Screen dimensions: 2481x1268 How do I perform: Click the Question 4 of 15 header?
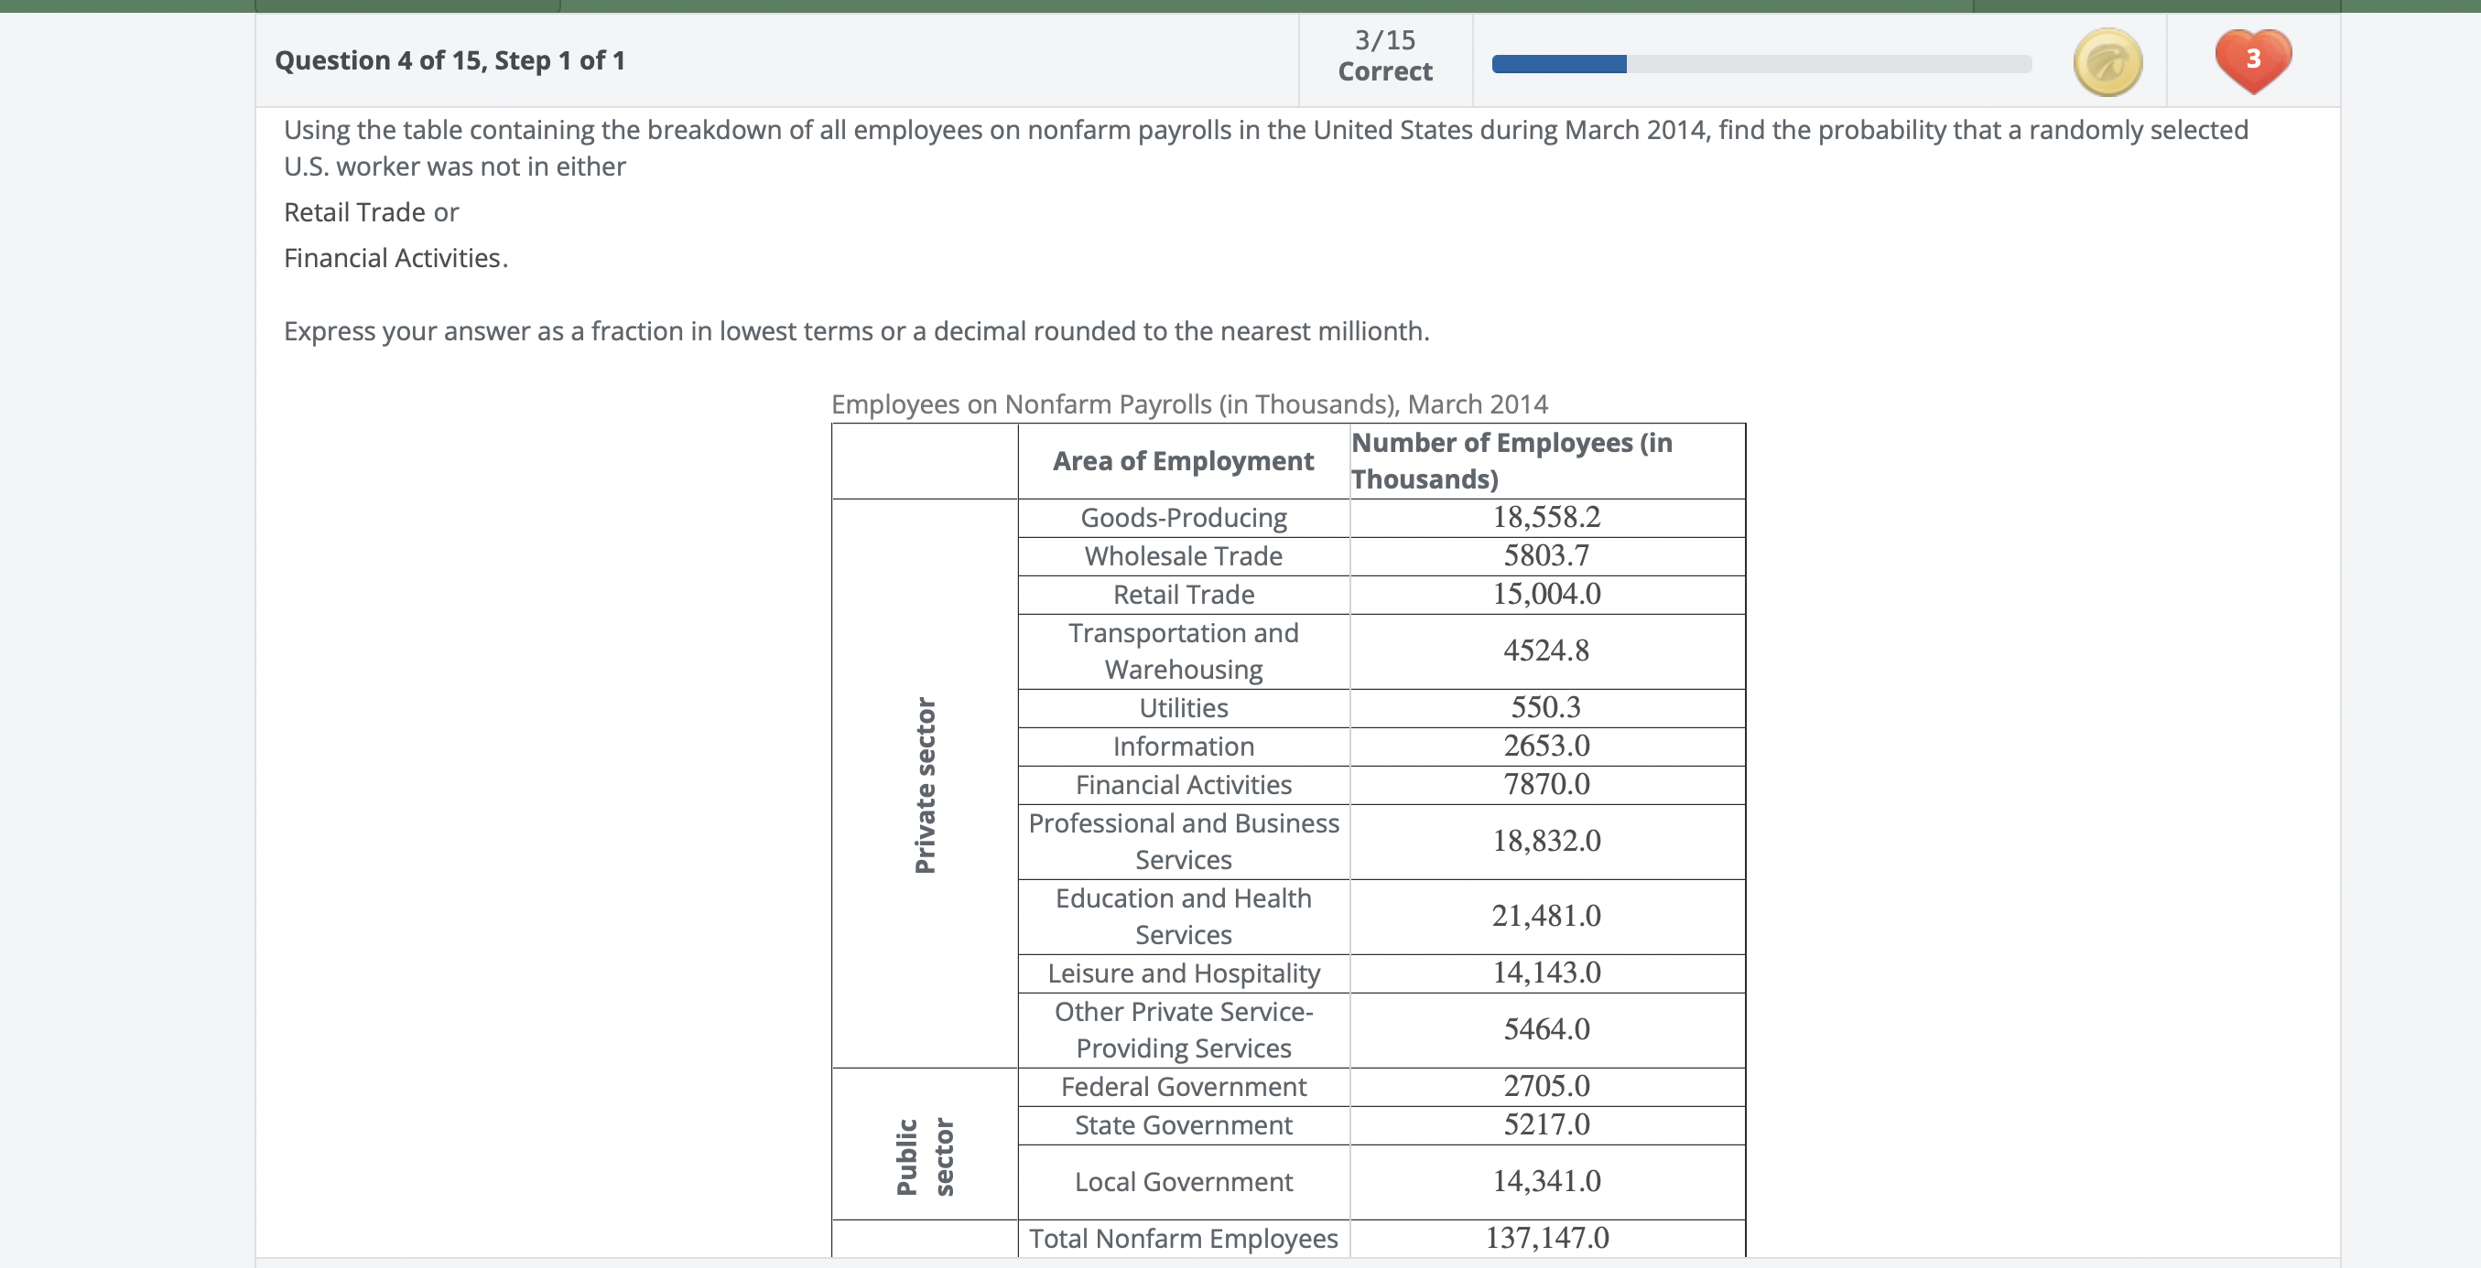pos(450,60)
